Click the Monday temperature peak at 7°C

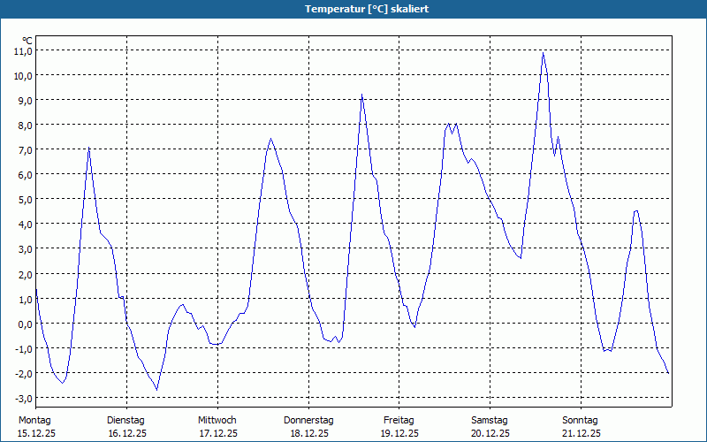(89, 147)
